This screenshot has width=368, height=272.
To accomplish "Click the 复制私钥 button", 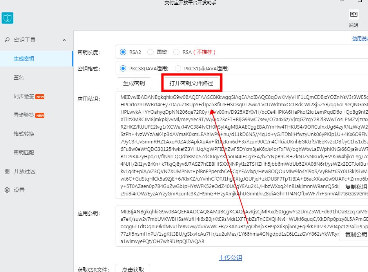I will [x=354, y=187].
